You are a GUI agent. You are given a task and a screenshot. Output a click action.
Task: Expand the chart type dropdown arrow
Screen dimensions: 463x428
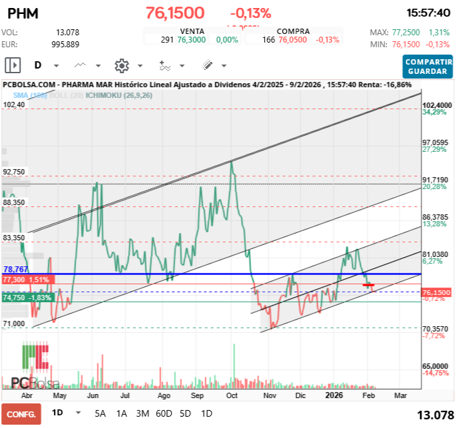coord(99,66)
